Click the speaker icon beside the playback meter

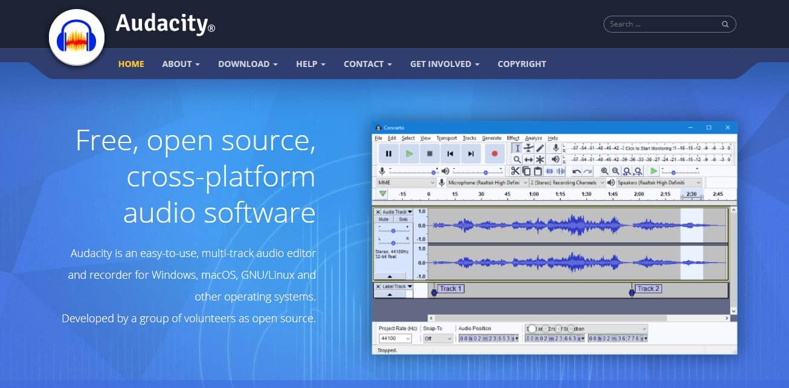tap(556, 159)
